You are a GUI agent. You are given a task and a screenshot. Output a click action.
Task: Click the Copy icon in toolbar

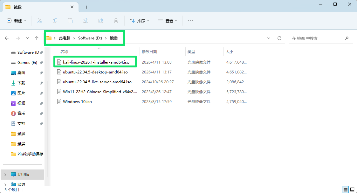[x=55, y=21]
